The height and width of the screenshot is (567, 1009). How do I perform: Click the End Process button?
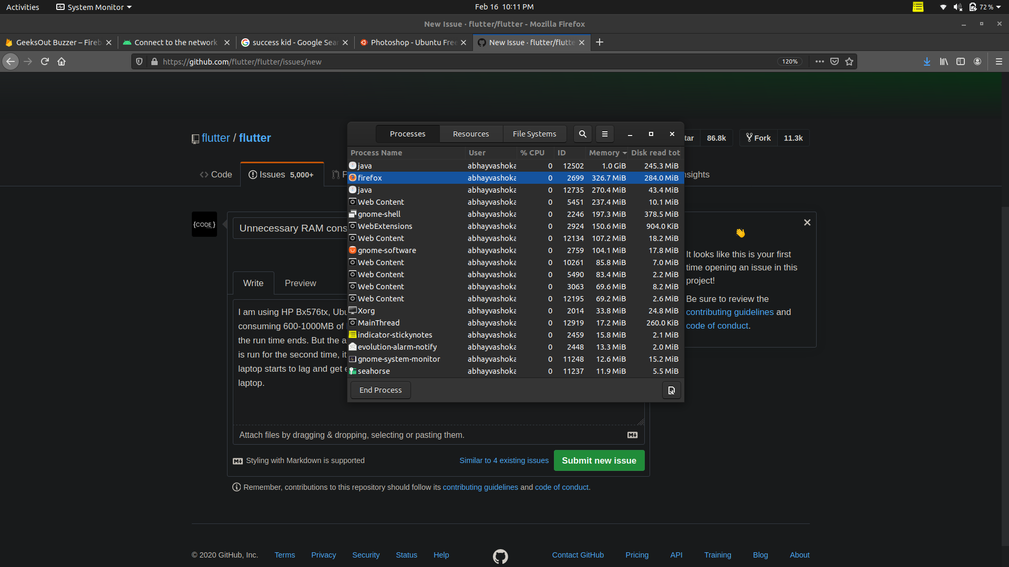click(380, 390)
